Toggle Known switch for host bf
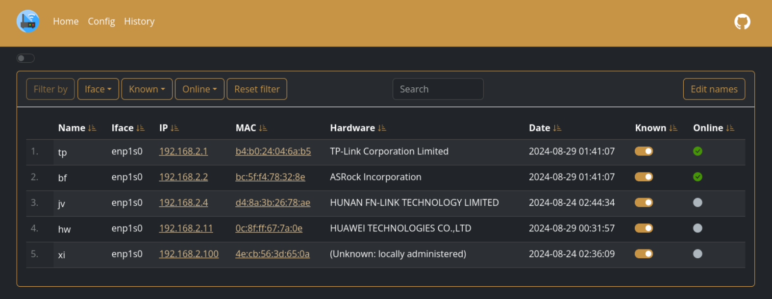 click(644, 177)
